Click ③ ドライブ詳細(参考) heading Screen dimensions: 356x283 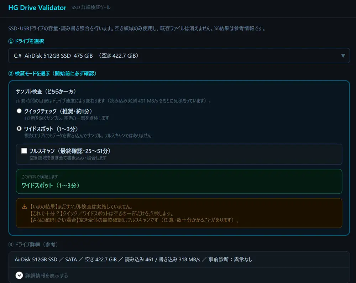33,245
